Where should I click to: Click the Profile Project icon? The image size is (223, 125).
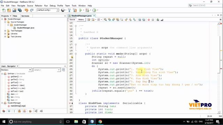tap(94, 10)
